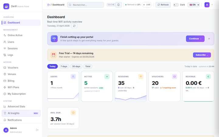
Task: Go to Sessions in the sidebar
Action: [x=21, y=48]
